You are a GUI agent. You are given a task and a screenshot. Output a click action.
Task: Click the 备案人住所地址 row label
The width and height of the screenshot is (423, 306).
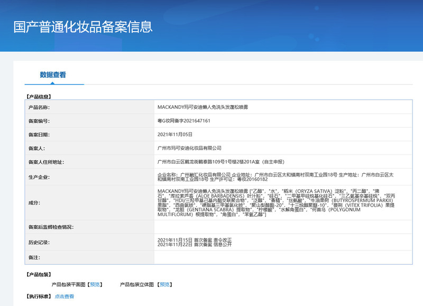(x=46, y=162)
